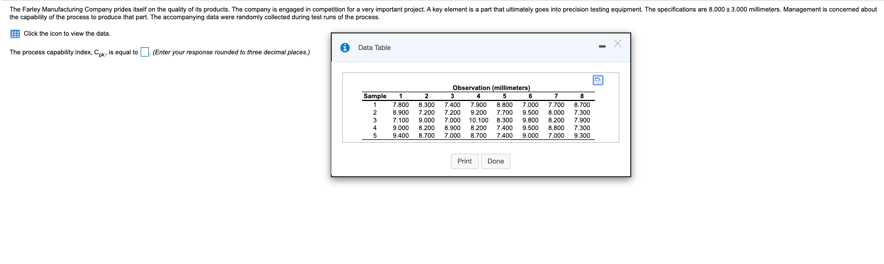
Task: Select the value 9.800 in sample 3
Action: point(530,120)
